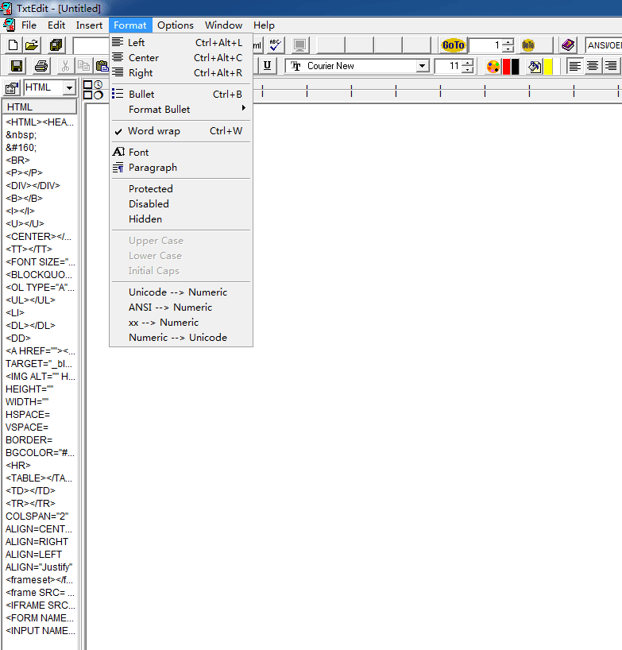Viewport: 622px width, 650px height.
Task: Click the color palette icon
Action: pos(493,66)
